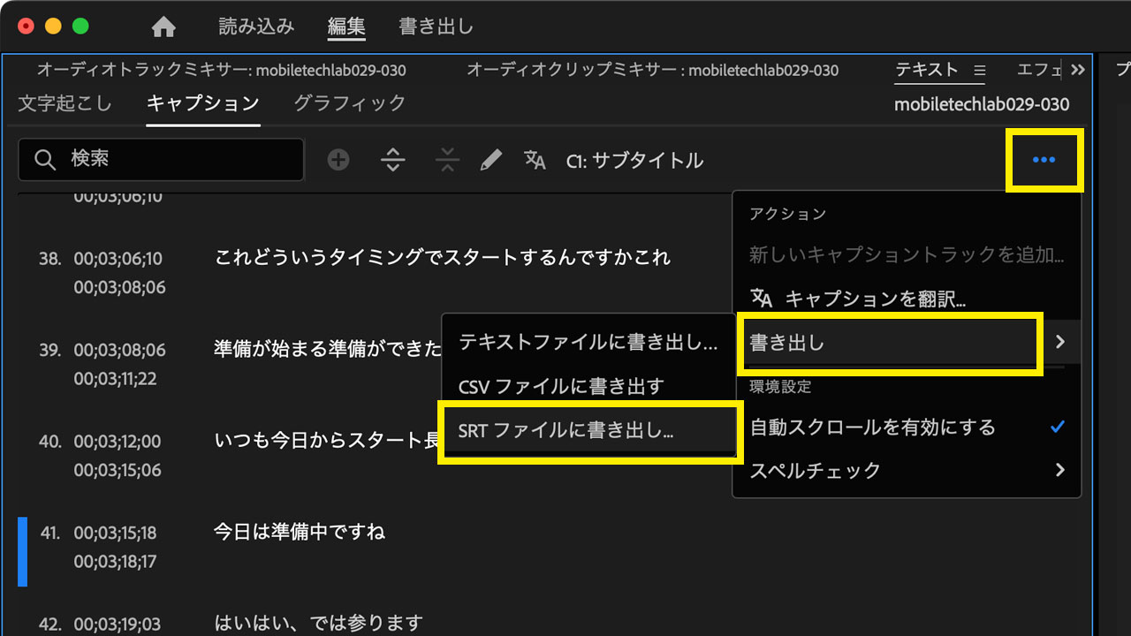
Task: Click the Home icon in top bar
Action: coord(163,27)
